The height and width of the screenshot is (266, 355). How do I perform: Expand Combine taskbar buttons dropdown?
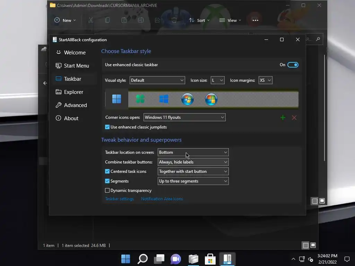coord(193,162)
